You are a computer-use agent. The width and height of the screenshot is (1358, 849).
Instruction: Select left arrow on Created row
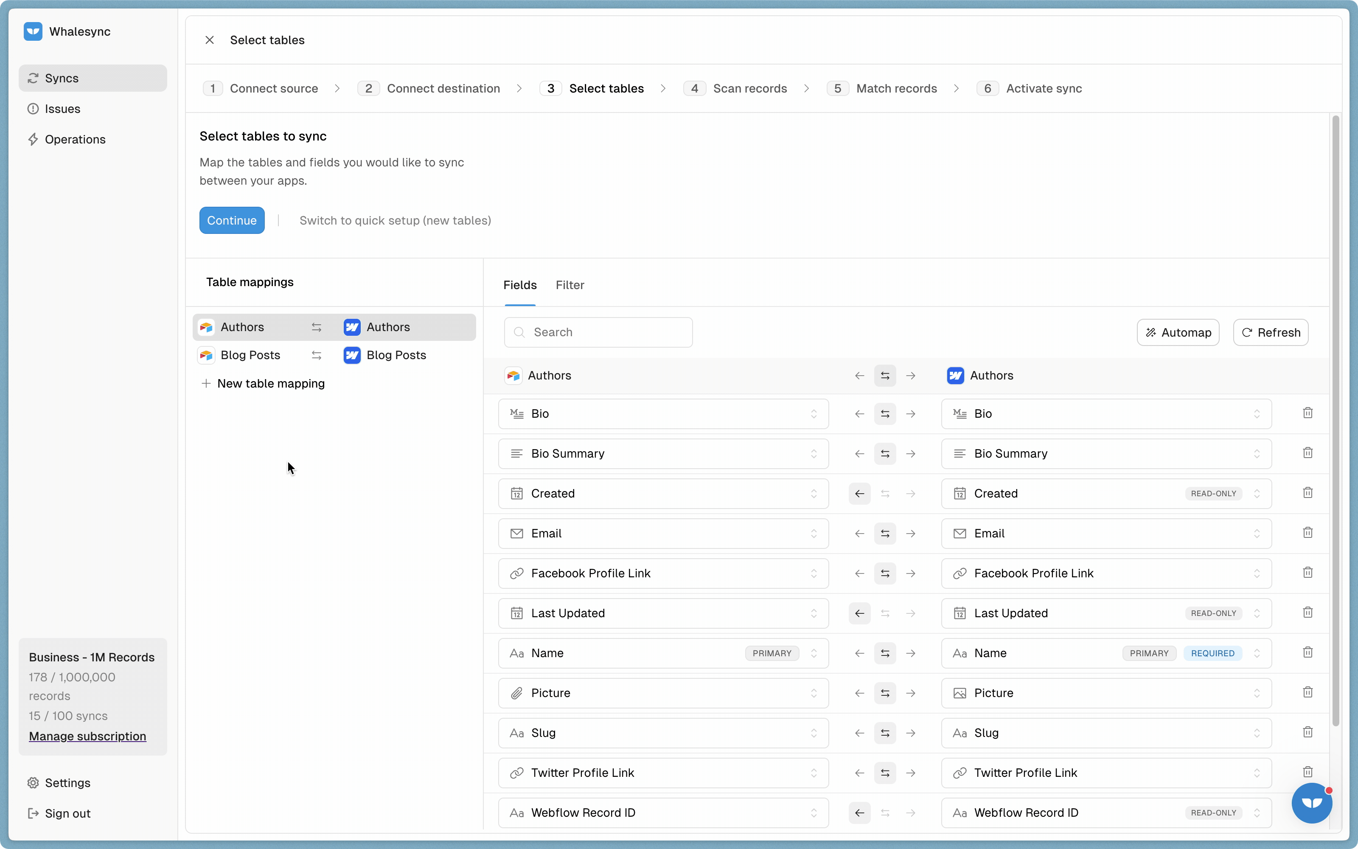[859, 494]
